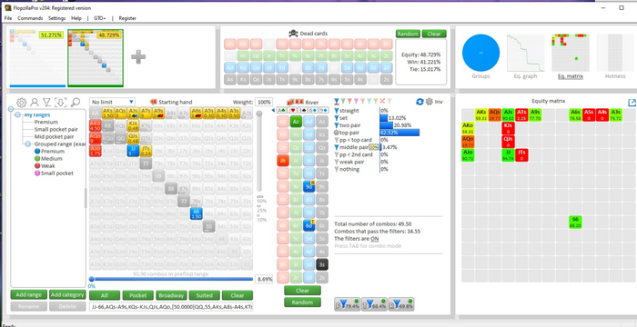Open the Commands menu
The height and width of the screenshot is (327, 637).
(x=30, y=18)
